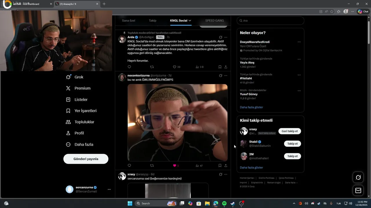Viewport: 371px width, 208px height.
Task: Share Arda's pinned post
Action: click(226, 67)
